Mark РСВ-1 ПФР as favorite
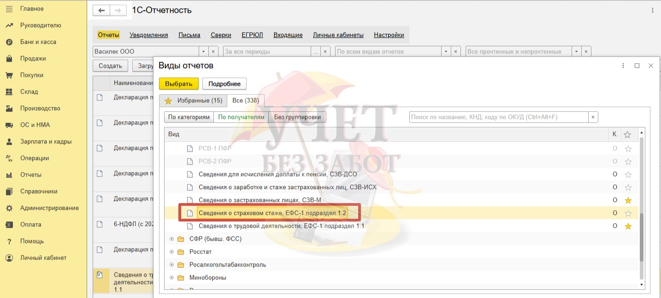This screenshot has height=298, width=661. click(627, 149)
